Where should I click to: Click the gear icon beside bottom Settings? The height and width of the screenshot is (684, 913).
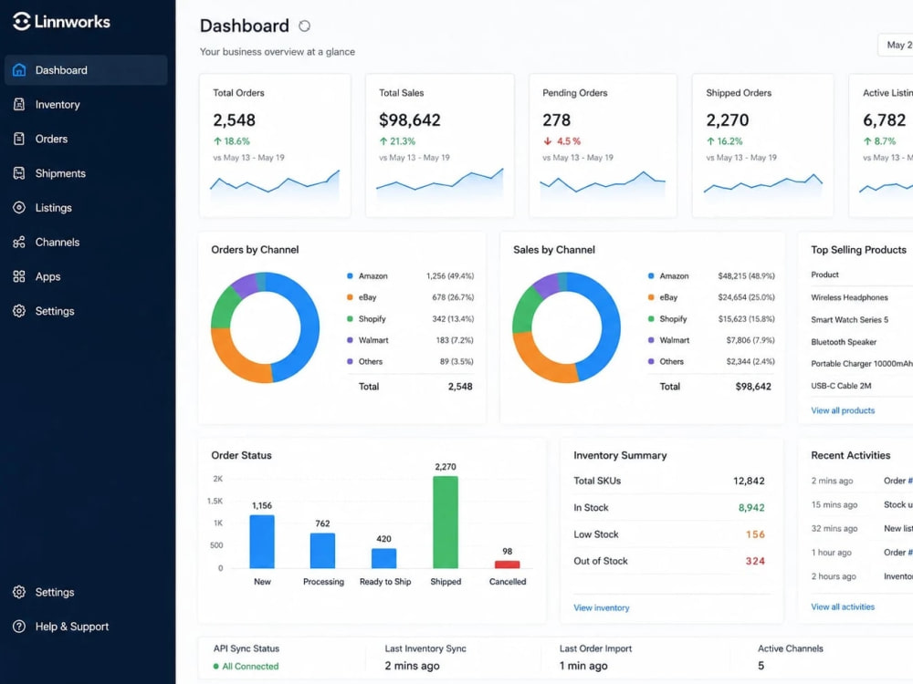click(x=19, y=592)
